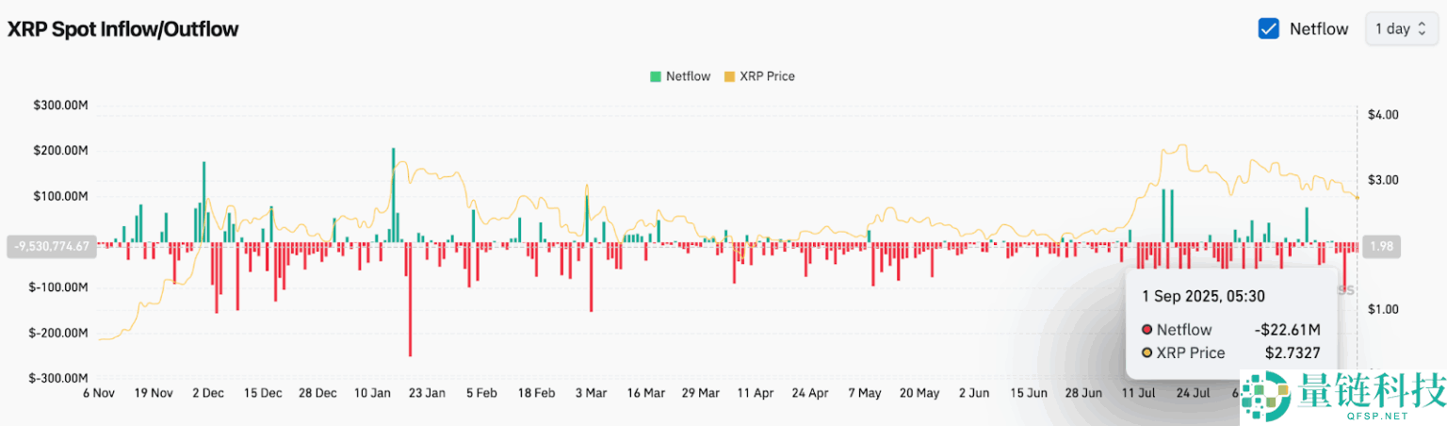Hide XRP Price series via legend label
Screen dimensions: 1447x426
tap(767, 76)
